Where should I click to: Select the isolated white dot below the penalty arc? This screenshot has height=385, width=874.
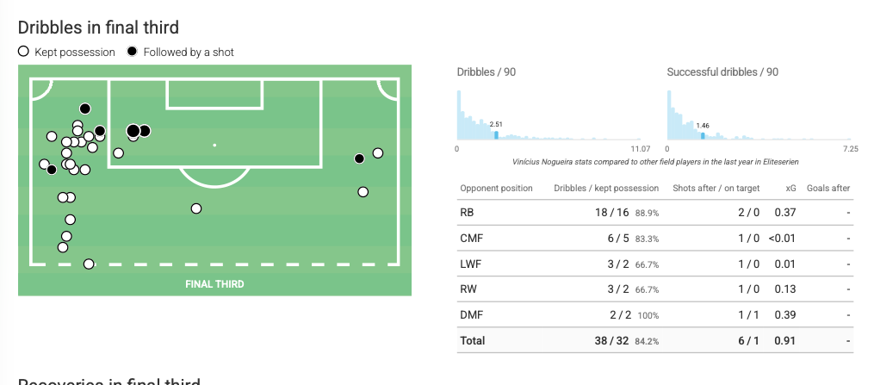(196, 208)
